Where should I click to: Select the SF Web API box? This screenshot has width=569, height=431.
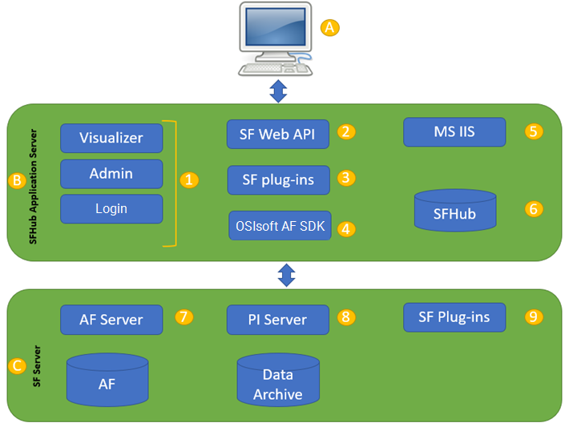[x=278, y=134]
